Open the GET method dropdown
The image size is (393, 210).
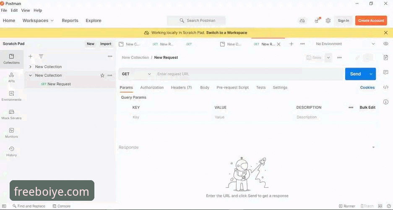[x=136, y=74]
